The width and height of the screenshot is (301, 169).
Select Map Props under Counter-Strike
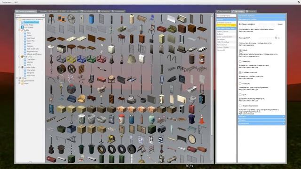pyautogui.click(x=31, y=75)
